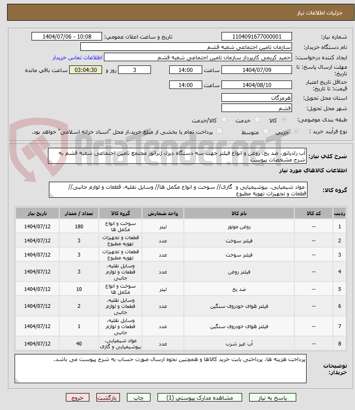Click the گروه کالا column header
This screenshot has height=410, width=355.
click(x=120, y=213)
